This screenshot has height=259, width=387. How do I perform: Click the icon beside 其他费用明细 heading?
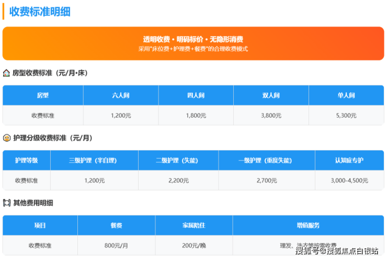point(6,203)
